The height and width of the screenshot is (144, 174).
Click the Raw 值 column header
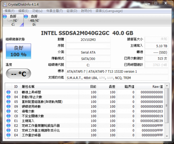[x=150, y=86]
